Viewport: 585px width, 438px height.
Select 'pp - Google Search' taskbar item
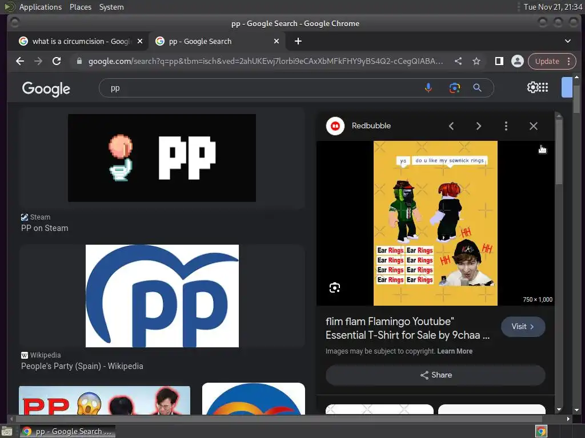[x=68, y=431]
